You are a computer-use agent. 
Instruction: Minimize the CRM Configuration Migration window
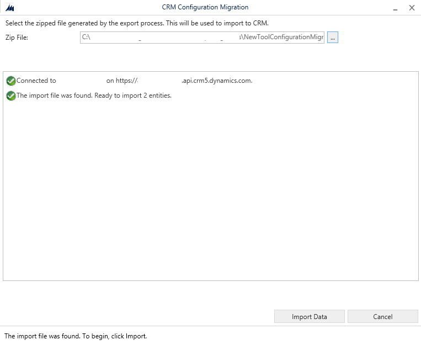[x=395, y=8]
